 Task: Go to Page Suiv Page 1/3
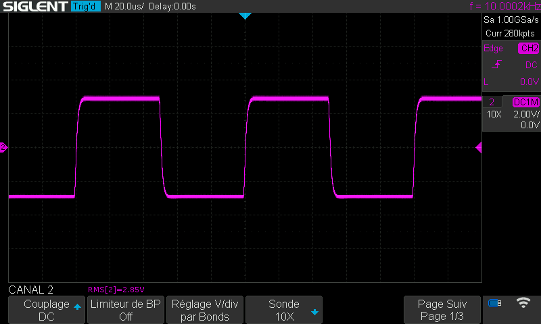click(442, 310)
